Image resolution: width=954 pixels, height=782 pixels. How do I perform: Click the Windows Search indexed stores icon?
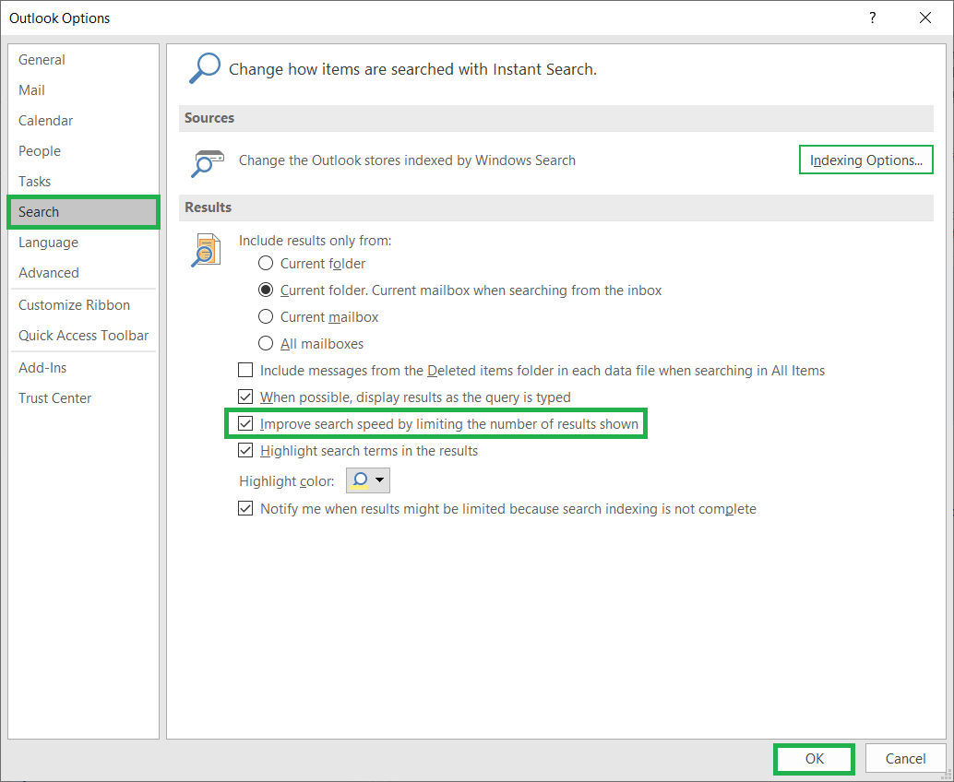[208, 163]
